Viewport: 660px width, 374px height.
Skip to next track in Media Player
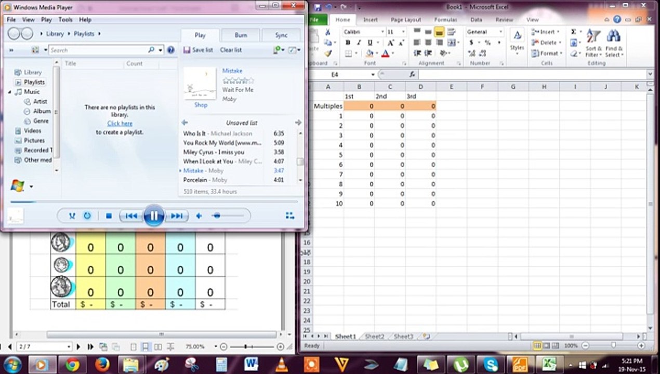pos(176,216)
